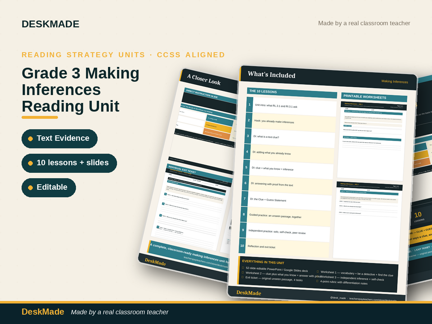
Task: Click the orange dot in '10 lessons + slides' pill
Action: click(x=31, y=163)
